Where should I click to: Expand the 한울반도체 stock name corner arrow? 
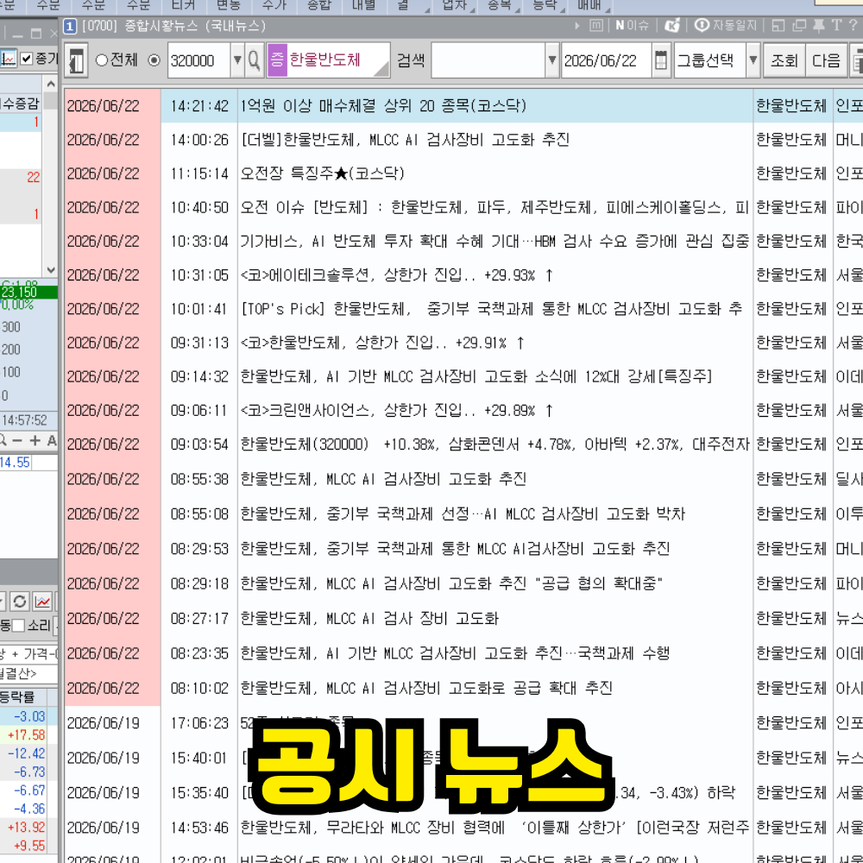[381, 68]
